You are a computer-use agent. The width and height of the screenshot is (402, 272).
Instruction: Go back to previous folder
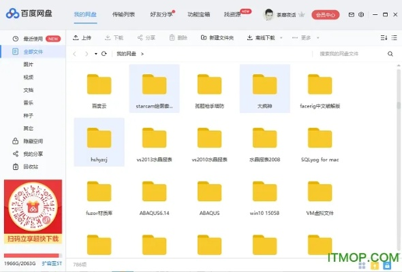click(74, 54)
